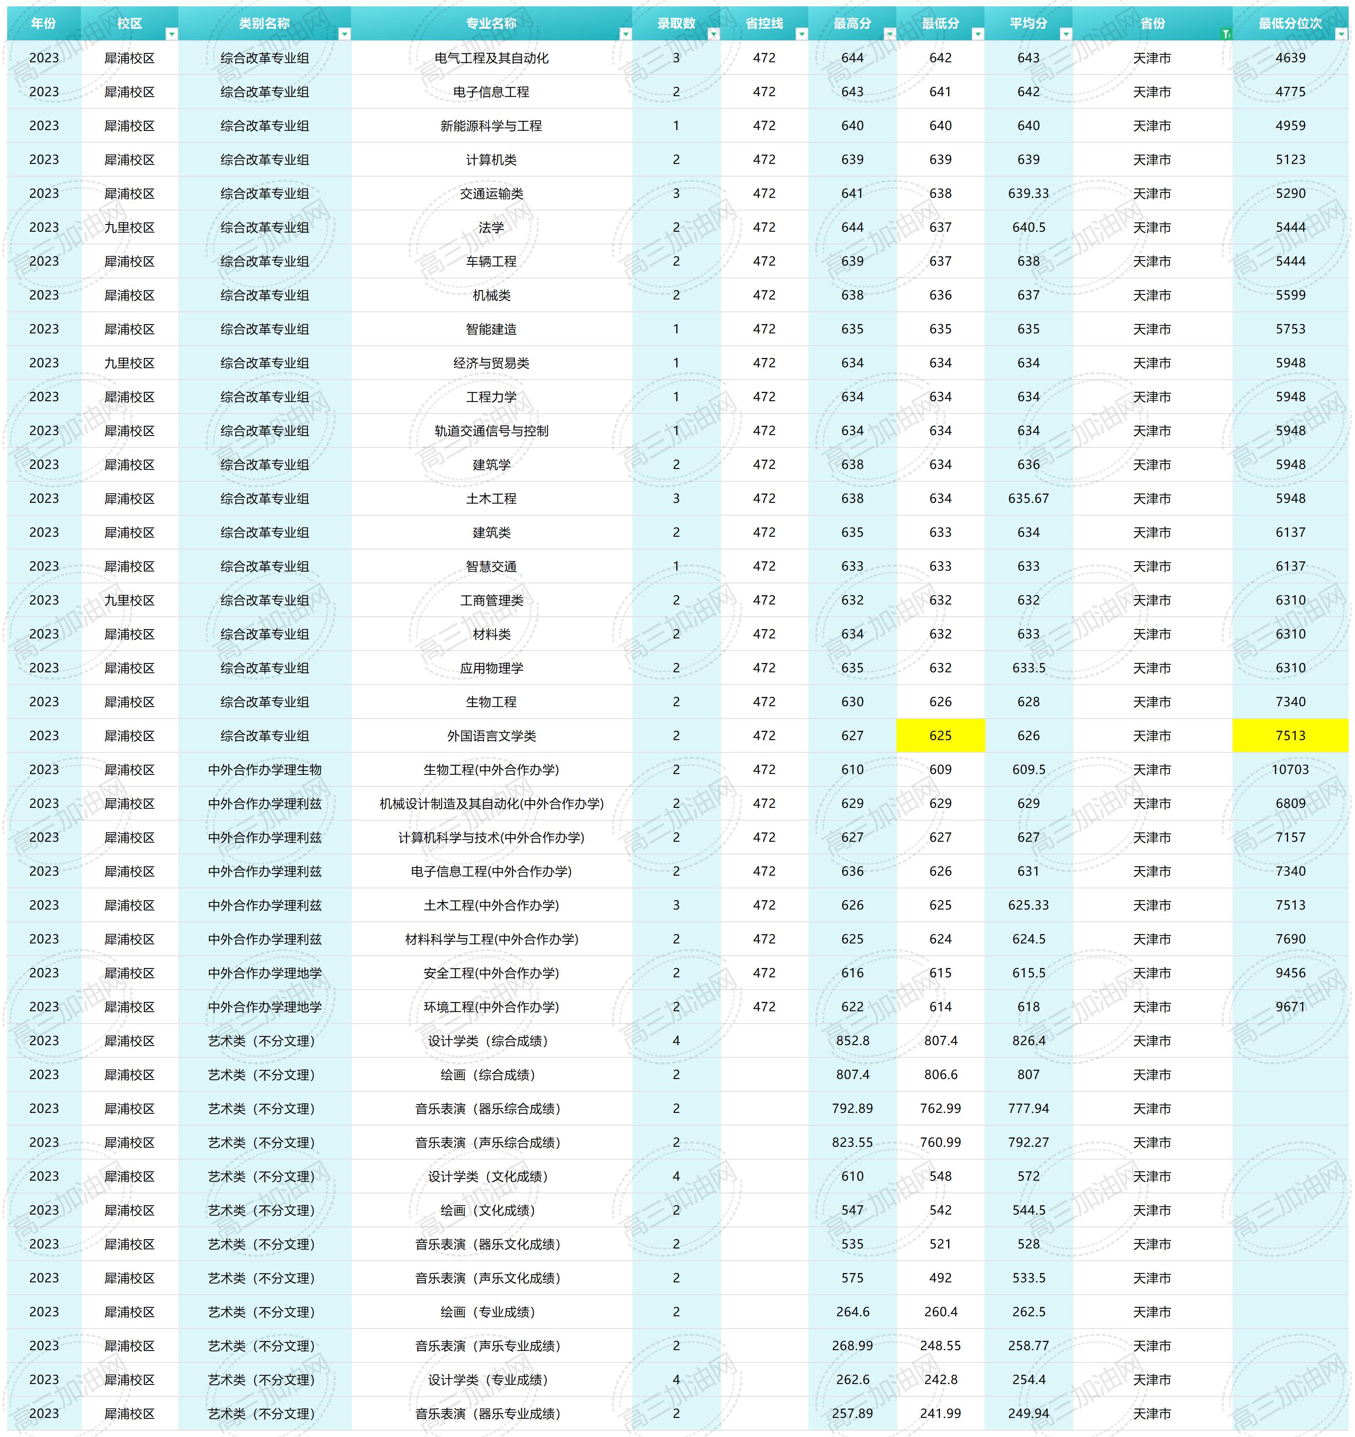The image size is (1355, 1437).
Task: Select the 中外合作办学理生物 category cell
Action: [x=265, y=770]
